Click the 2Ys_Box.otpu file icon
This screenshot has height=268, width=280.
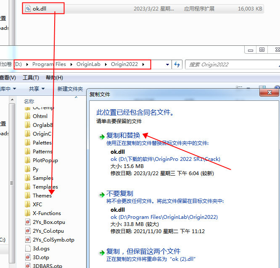(x=28, y=222)
